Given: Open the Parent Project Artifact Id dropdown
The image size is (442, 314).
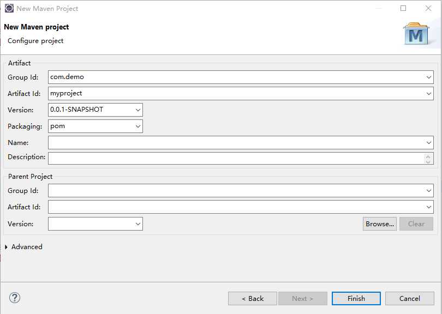Looking at the screenshot, I should click(x=429, y=207).
